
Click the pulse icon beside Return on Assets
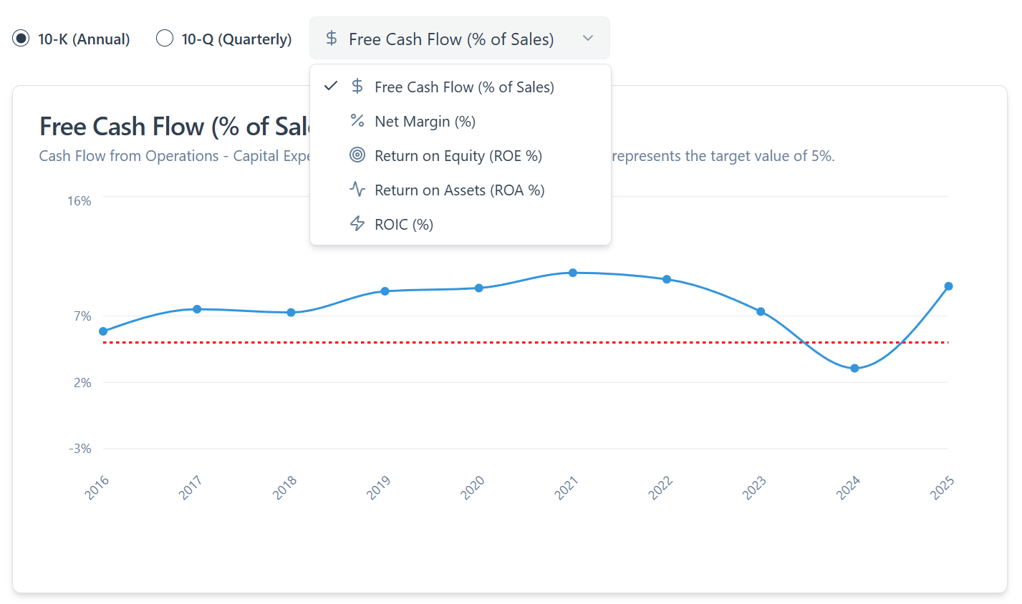(357, 190)
